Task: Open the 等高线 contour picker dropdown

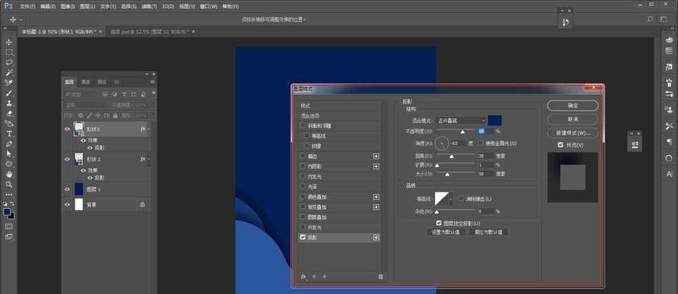Action: pyautogui.click(x=452, y=199)
